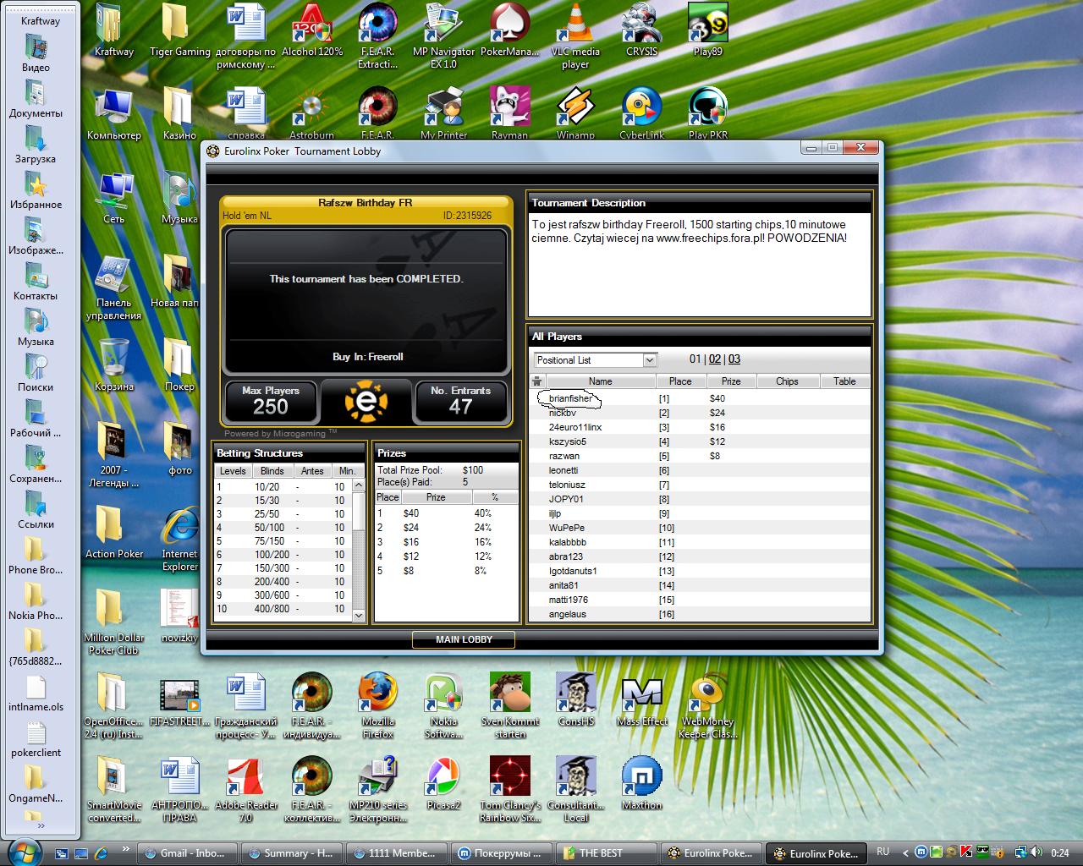Open the Action Poker folder

click(114, 532)
